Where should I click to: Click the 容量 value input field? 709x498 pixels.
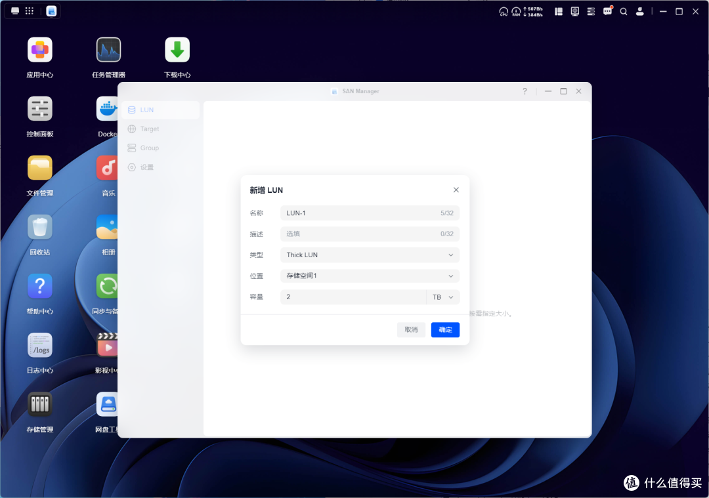[x=353, y=297]
